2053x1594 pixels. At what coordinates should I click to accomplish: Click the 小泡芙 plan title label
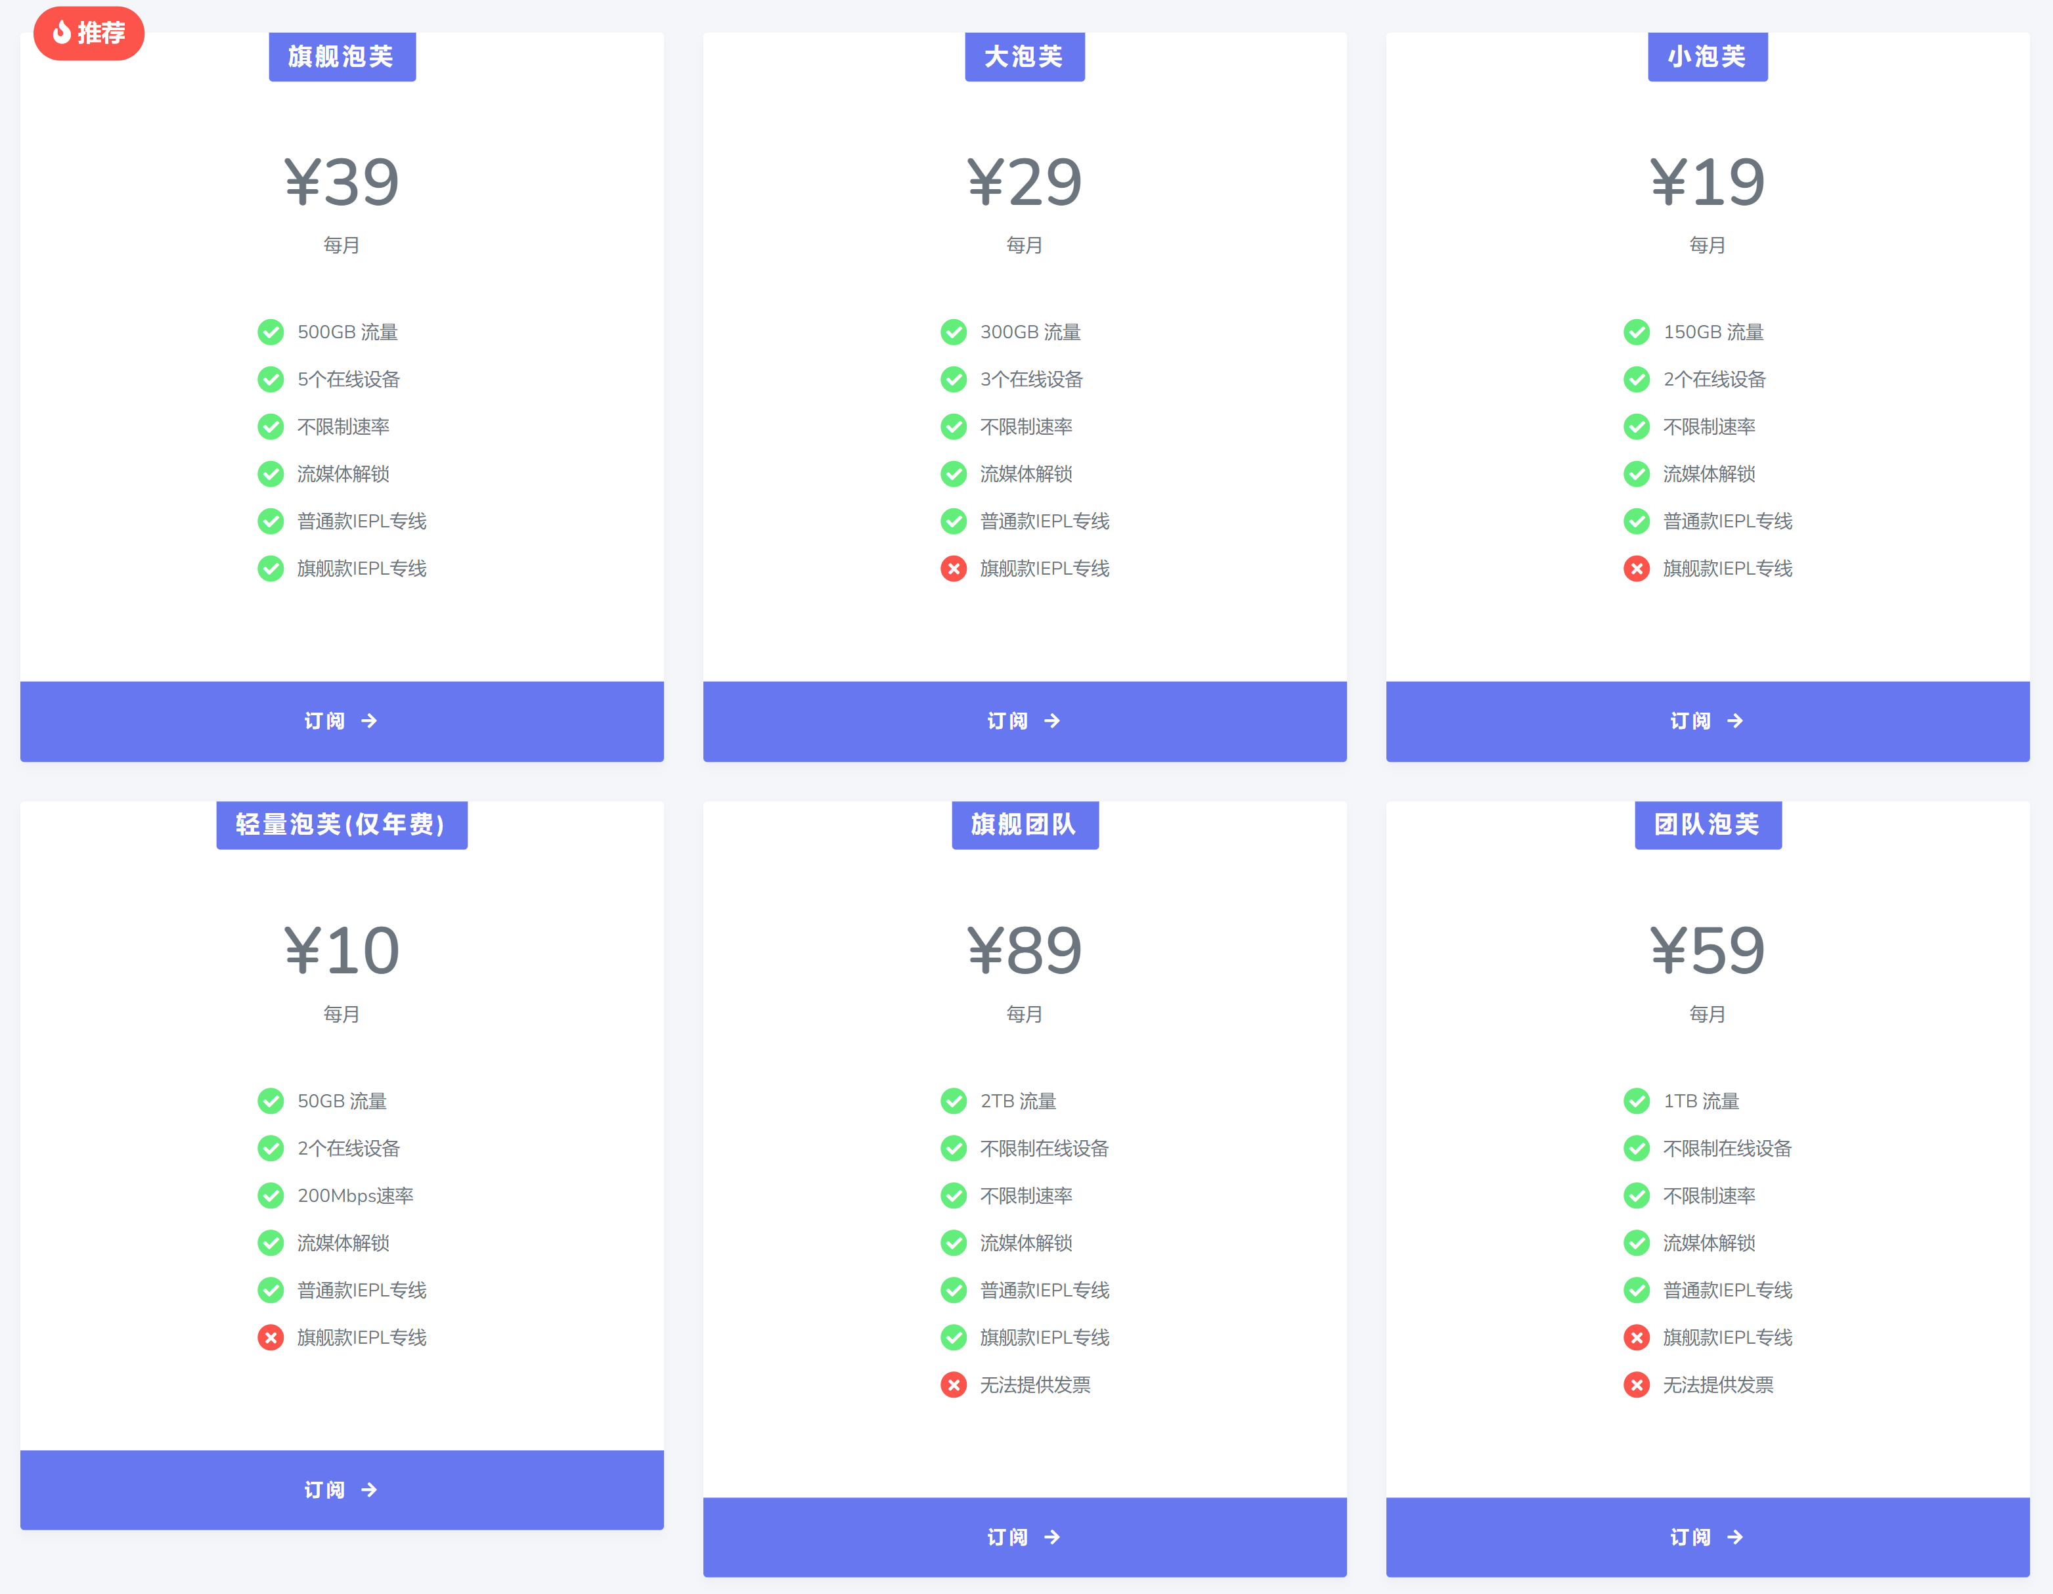1707,56
